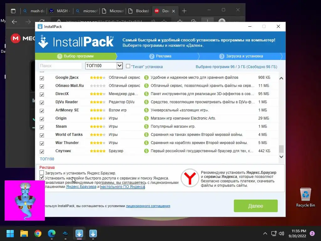Select the Реклама step tab
Screen dimensions: 321x241
[160, 56]
